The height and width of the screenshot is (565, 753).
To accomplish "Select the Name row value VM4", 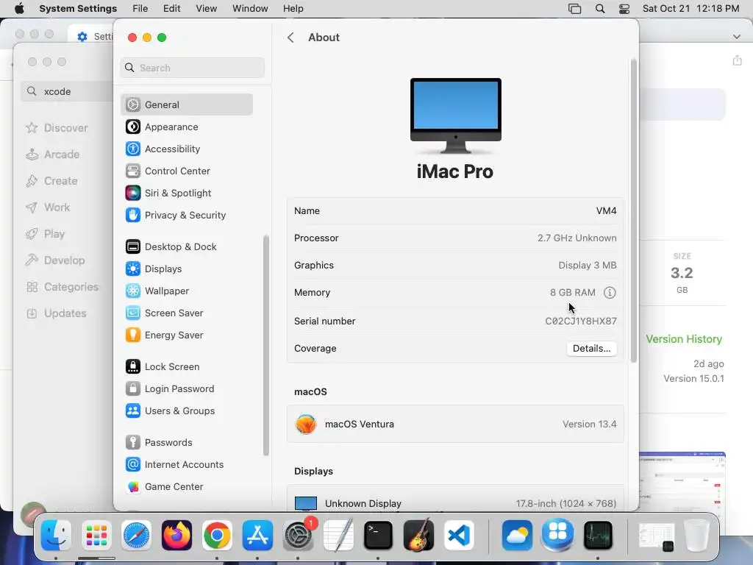I will tap(607, 211).
